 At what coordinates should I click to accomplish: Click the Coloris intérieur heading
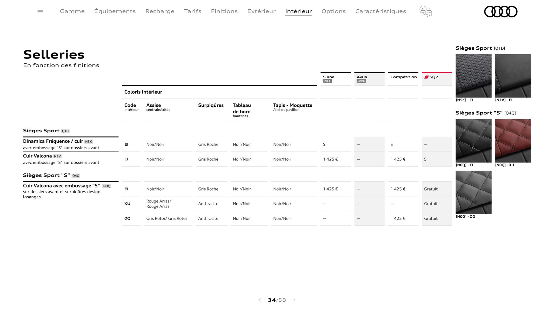(x=143, y=92)
